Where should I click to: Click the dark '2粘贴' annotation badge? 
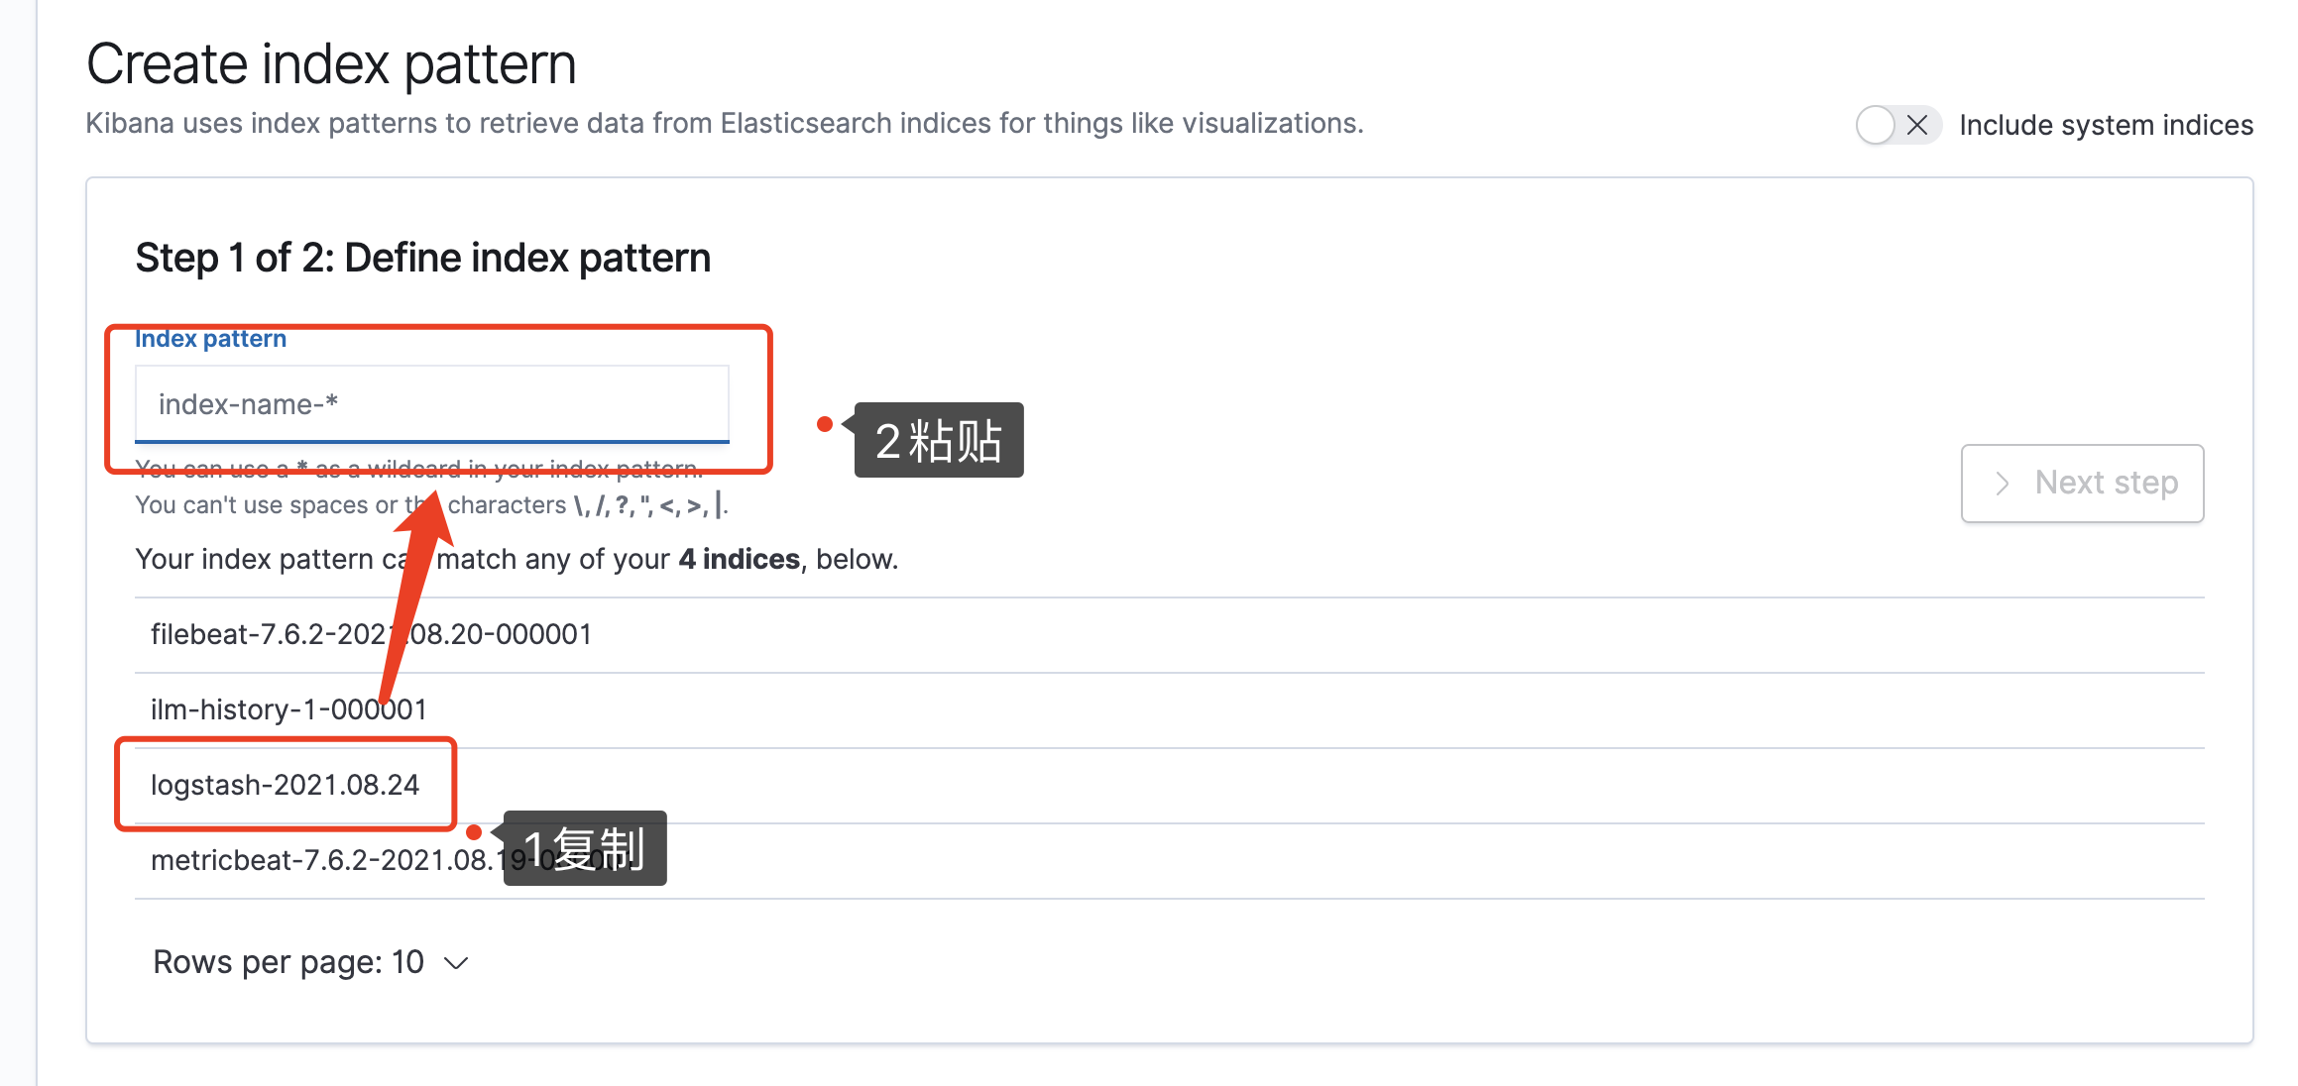click(x=938, y=440)
